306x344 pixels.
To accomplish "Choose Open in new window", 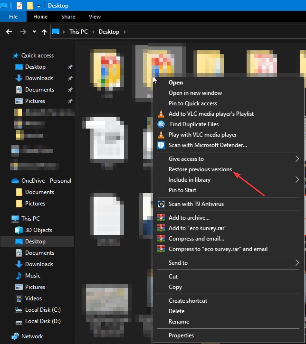I will coord(195,93).
